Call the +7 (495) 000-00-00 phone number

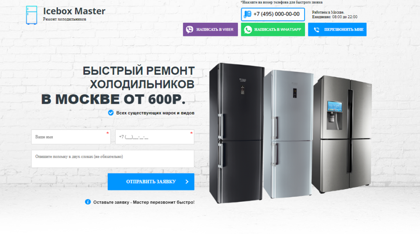[273, 14]
